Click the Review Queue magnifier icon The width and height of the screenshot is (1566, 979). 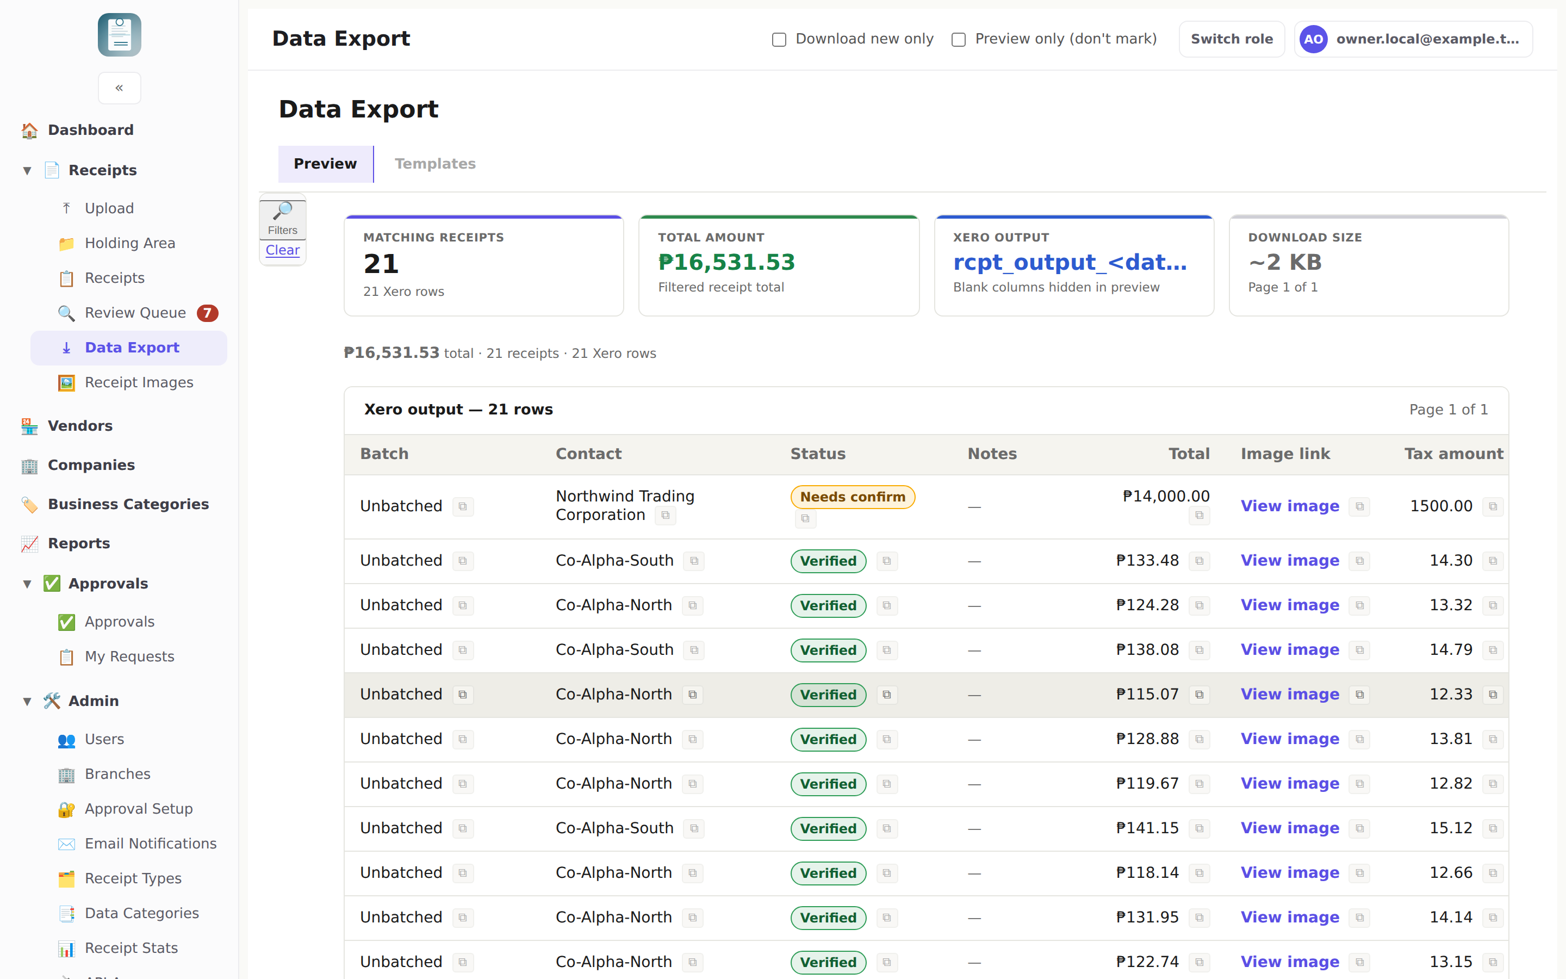(x=66, y=313)
